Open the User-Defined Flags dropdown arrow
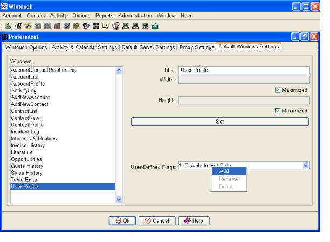The image size is (330, 242). point(306,166)
